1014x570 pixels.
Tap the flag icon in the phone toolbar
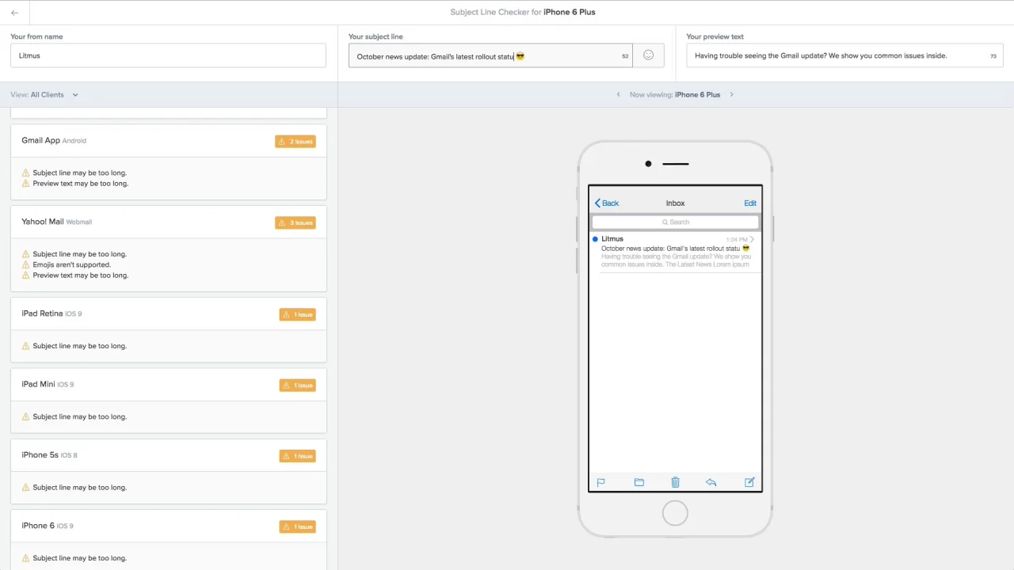pyautogui.click(x=600, y=482)
